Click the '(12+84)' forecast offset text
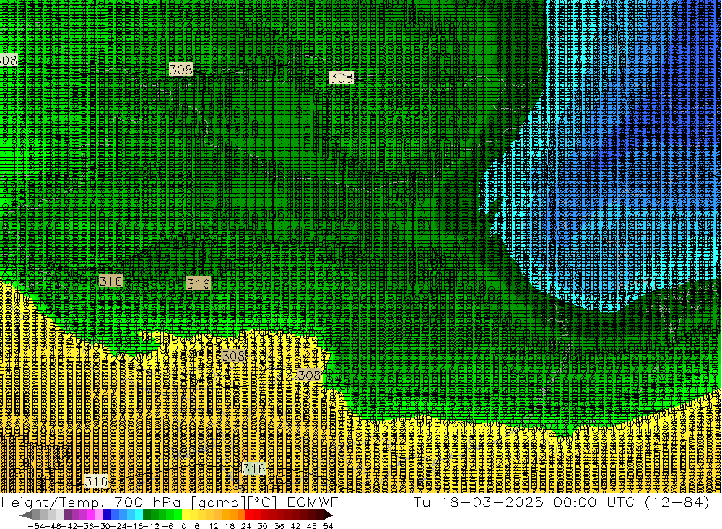This screenshot has width=722, height=529. tap(677, 502)
